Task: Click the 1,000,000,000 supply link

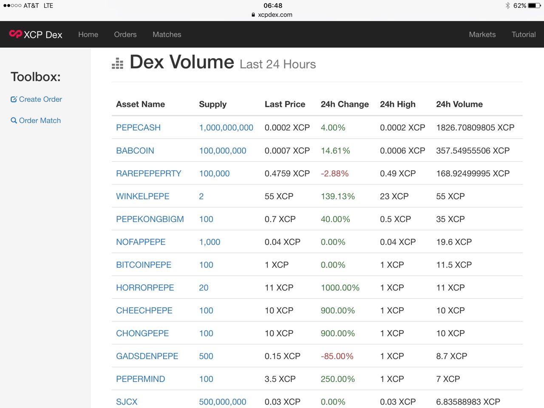Action: [226, 127]
